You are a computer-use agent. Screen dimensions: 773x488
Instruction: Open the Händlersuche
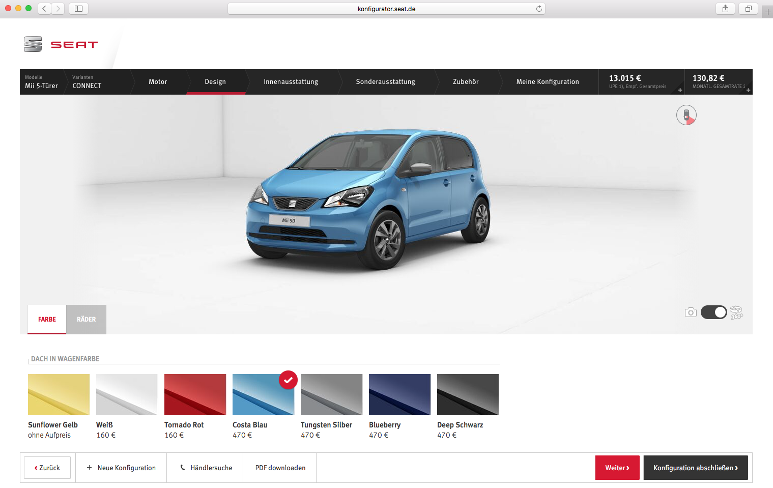206,468
